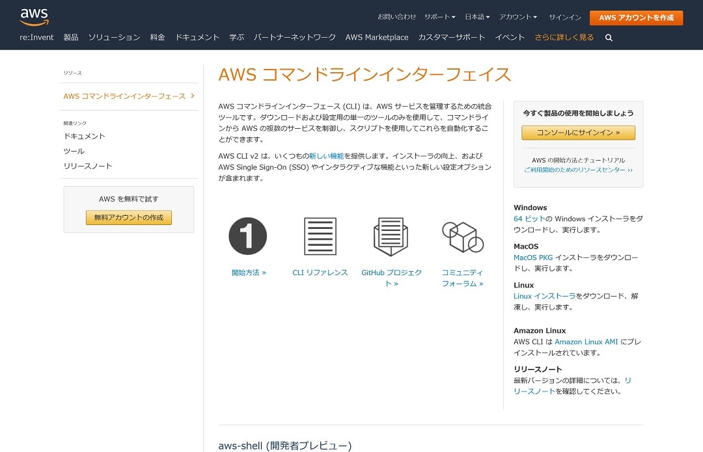Open sidebar ツール link
The height and width of the screenshot is (452, 703).
74,152
